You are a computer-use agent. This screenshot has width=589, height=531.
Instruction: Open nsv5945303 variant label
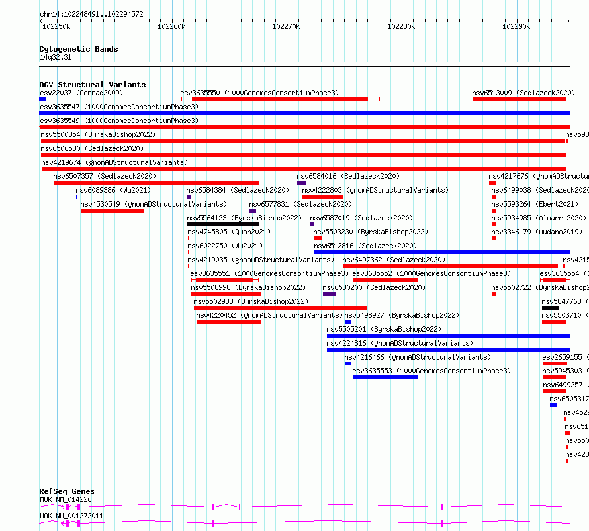tap(565, 371)
